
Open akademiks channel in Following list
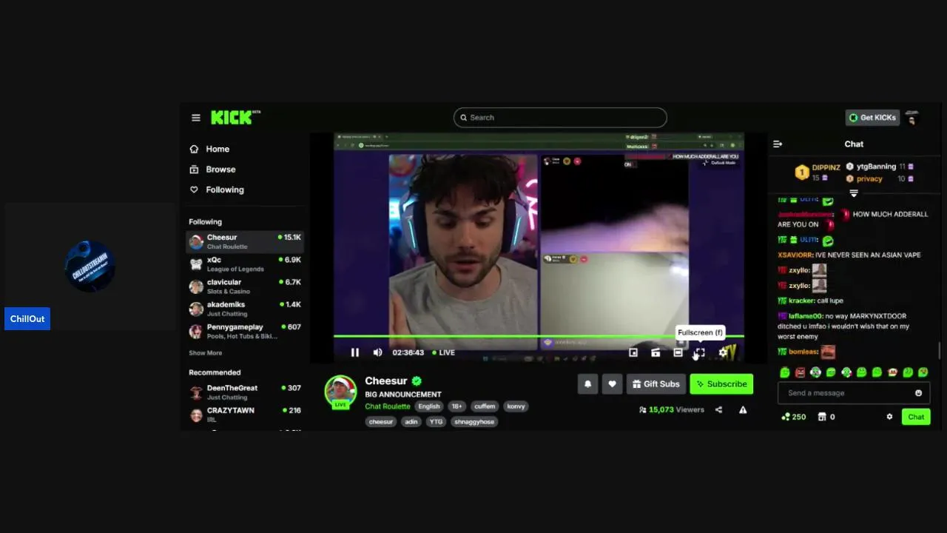point(245,309)
